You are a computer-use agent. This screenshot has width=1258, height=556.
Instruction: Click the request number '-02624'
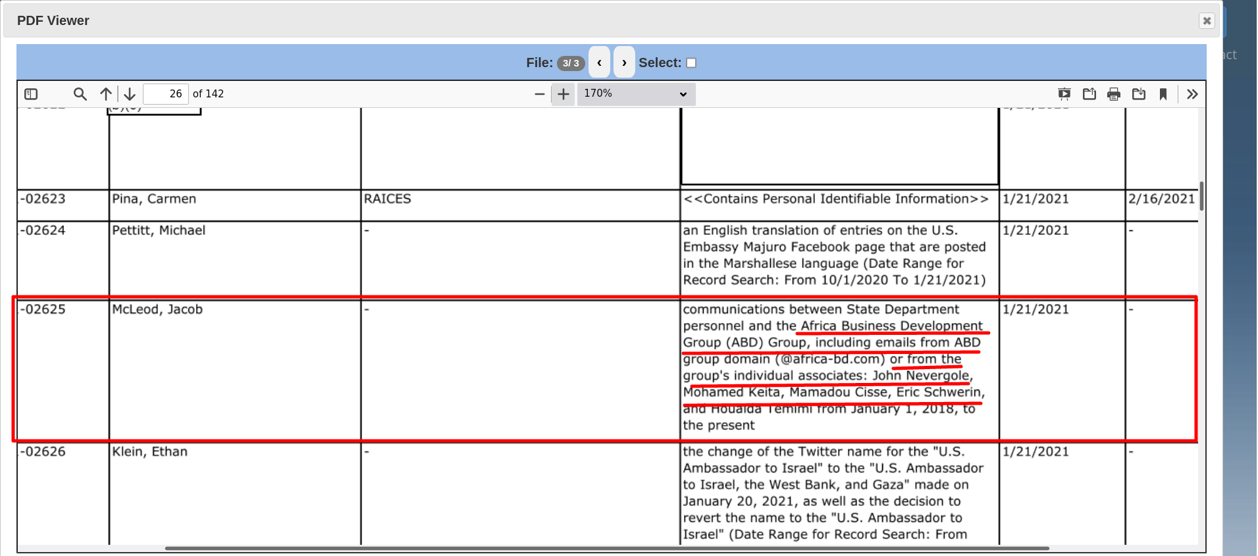[43, 230]
